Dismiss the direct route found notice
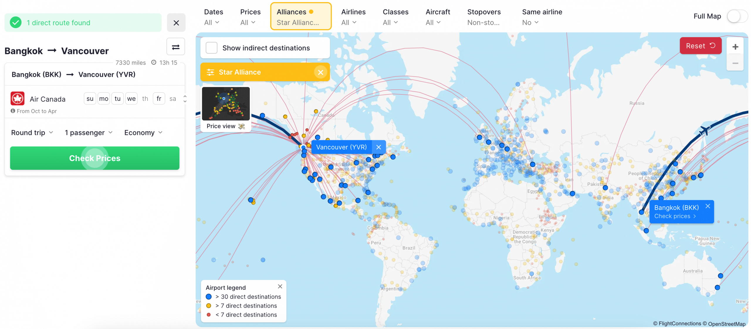This screenshot has height=329, width=751. [176, 23]
